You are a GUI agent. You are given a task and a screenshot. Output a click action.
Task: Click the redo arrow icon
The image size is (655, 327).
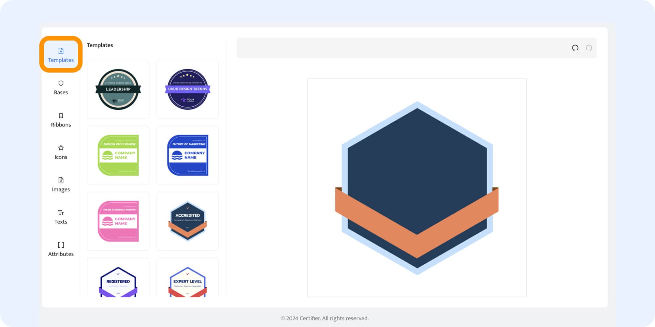click(x=589, y=48)
